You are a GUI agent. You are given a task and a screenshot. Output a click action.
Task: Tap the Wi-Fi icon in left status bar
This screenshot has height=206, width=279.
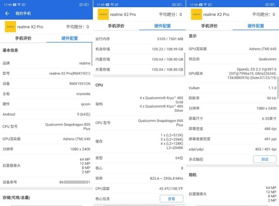19,5
